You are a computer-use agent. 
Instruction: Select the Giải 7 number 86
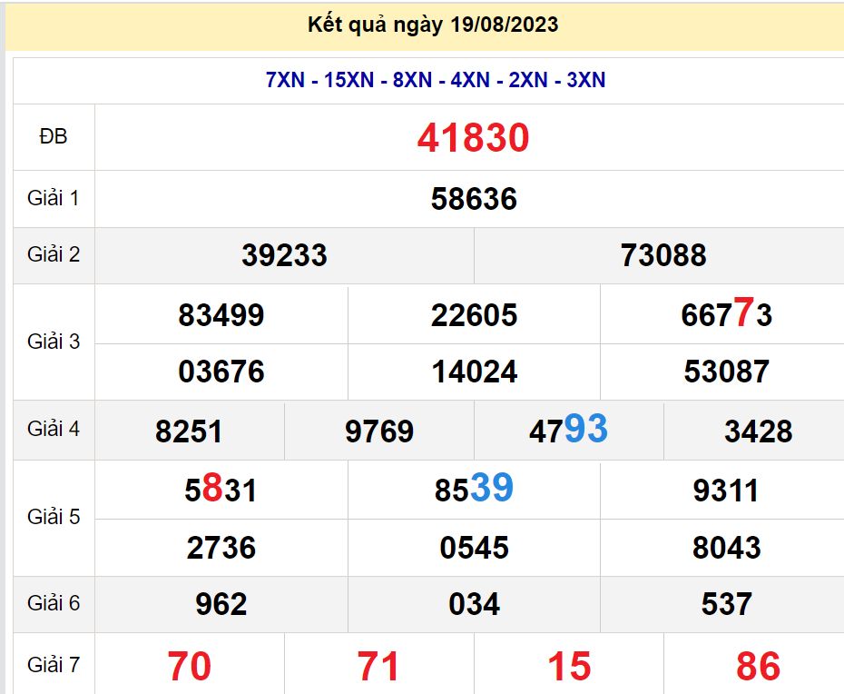click(x=758, y=667)
